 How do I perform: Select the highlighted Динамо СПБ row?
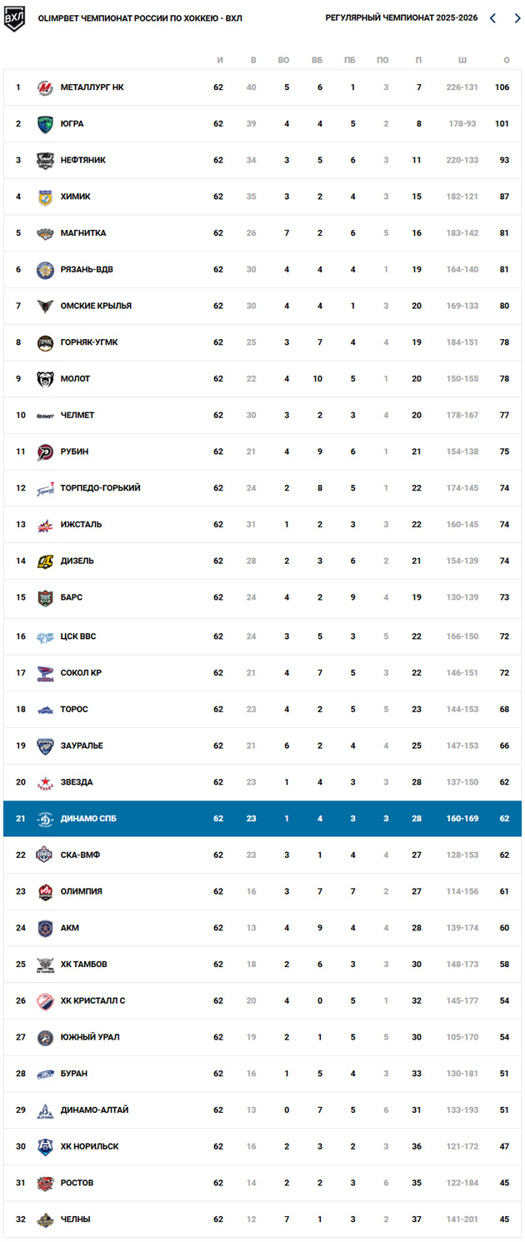262,819
